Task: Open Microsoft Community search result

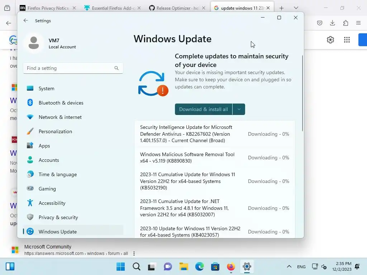Action: click(48, 247)
